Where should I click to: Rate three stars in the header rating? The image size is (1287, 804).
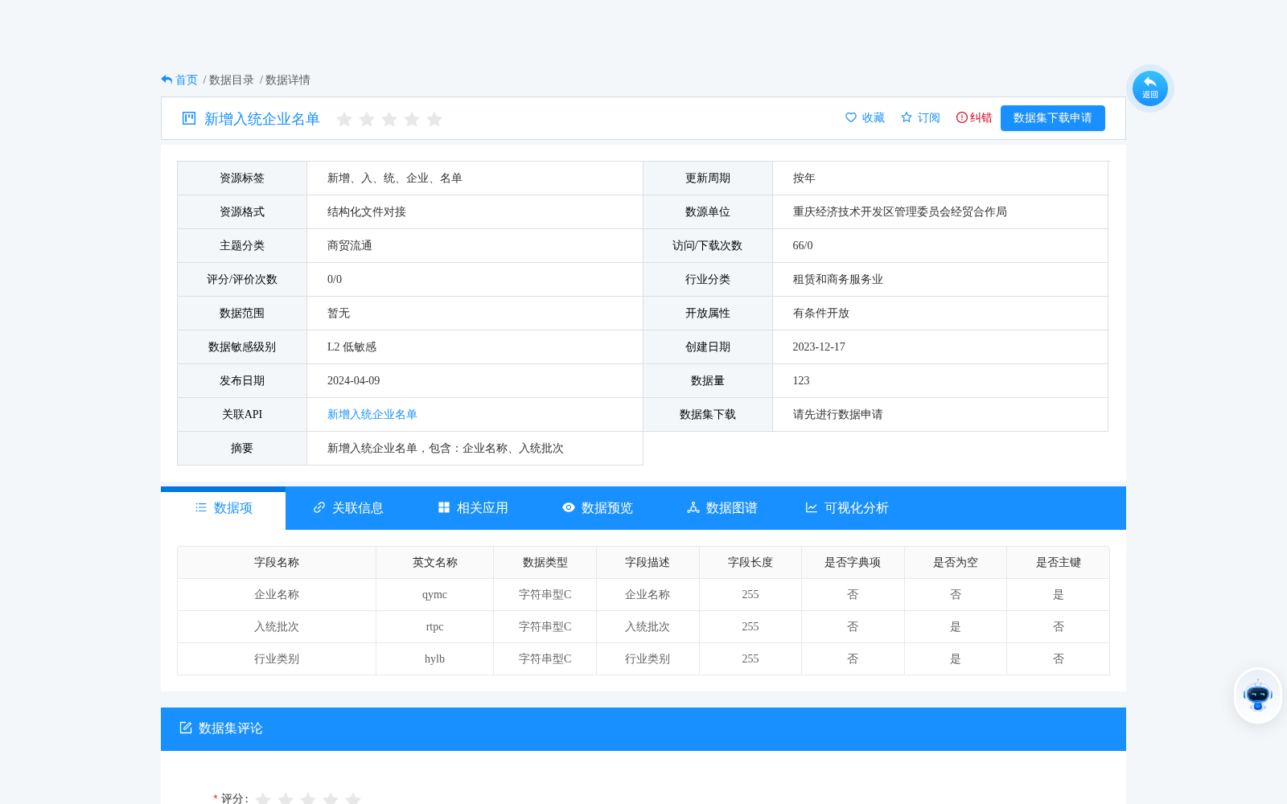[389, 119]
